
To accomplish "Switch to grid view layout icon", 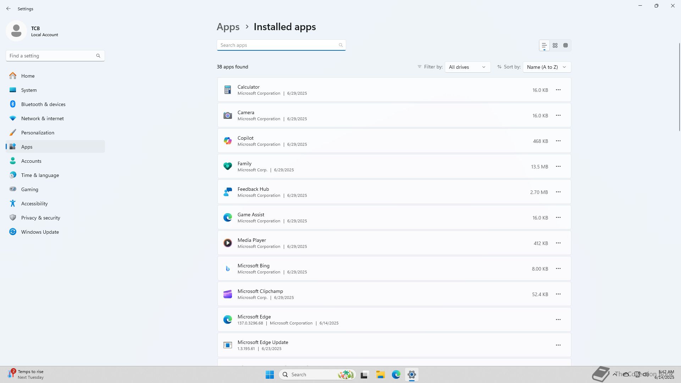I will 555,45.
